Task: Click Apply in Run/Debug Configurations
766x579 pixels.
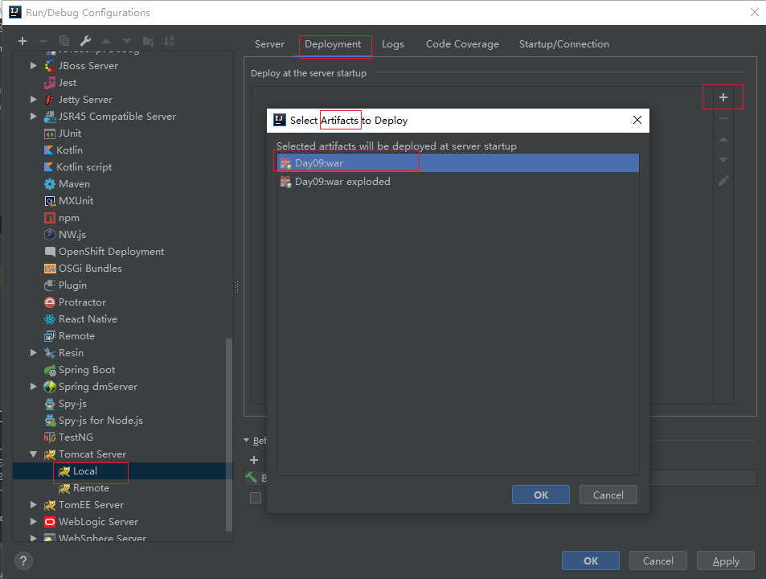Action: (725, 561)
